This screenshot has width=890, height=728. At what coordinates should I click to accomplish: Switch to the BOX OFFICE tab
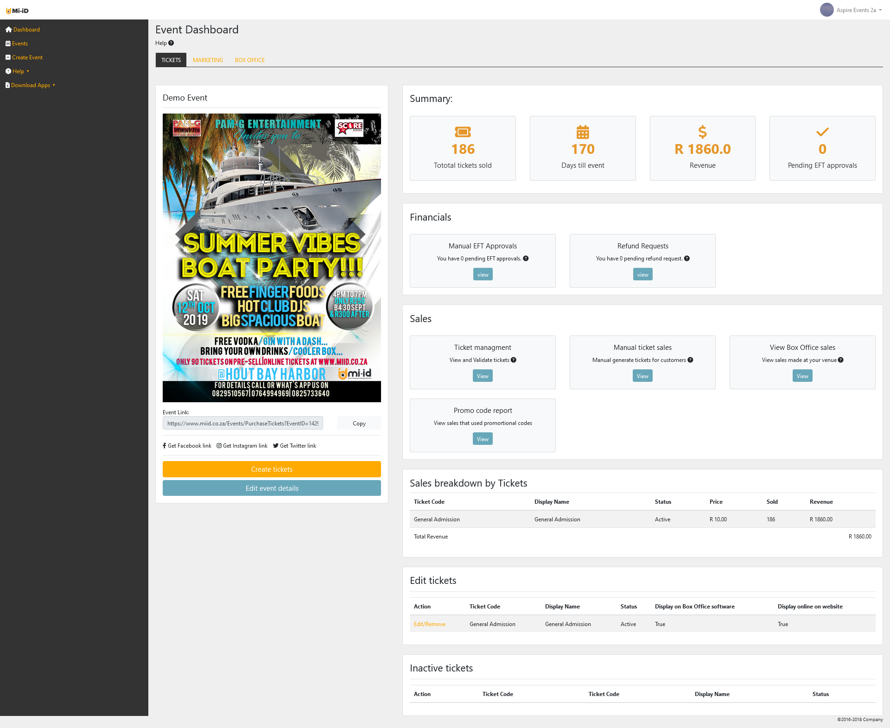click(249, 60)
